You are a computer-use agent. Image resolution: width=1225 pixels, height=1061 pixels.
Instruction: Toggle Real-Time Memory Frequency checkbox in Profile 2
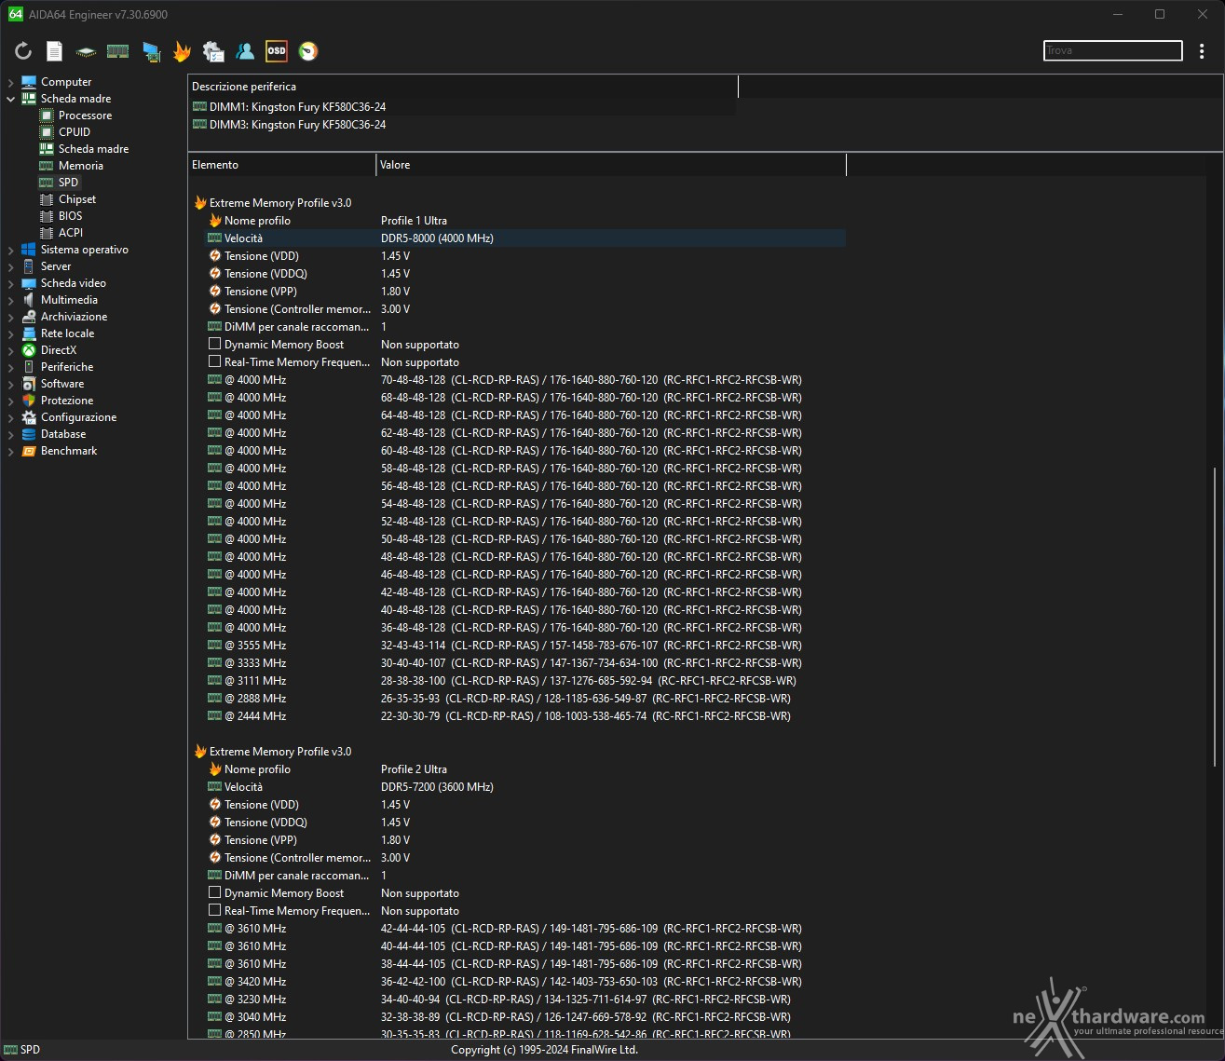(x=214, y=910)
